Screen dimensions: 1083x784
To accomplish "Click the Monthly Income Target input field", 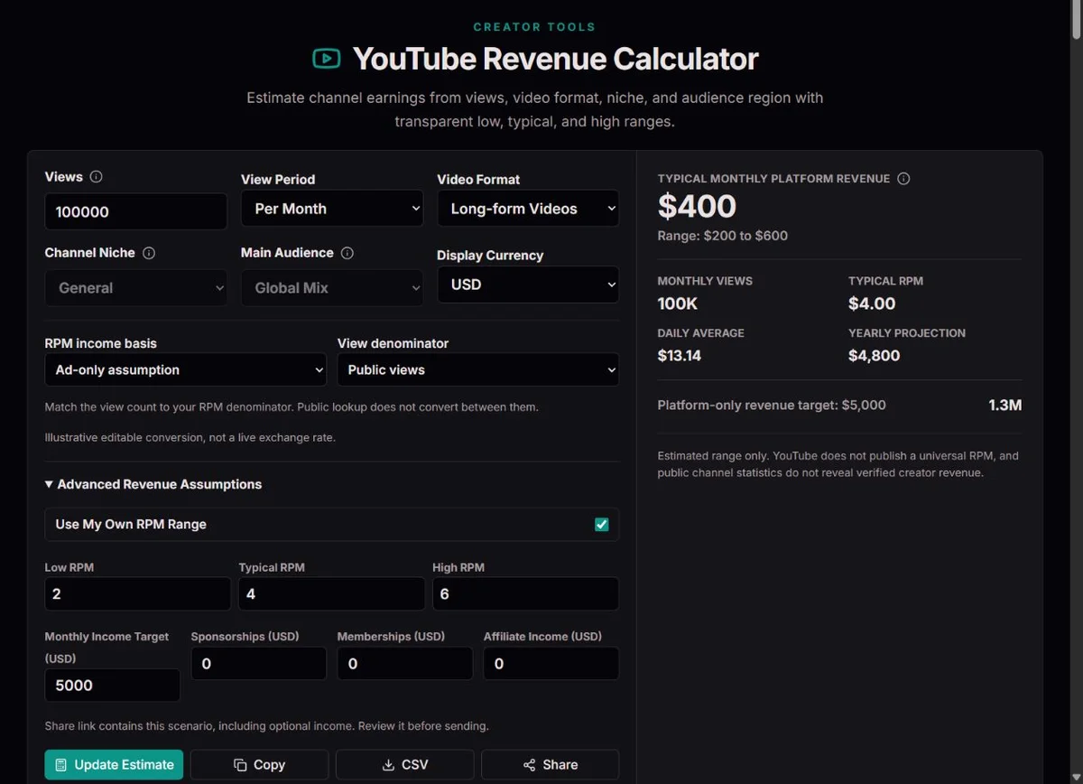I will tap(113, 686).
